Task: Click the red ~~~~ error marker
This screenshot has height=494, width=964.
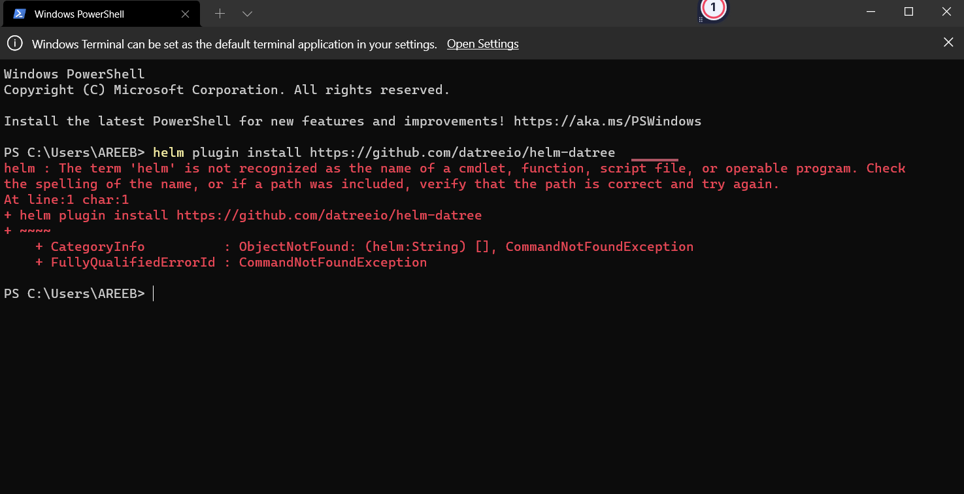Action: (x=36, y=231)
